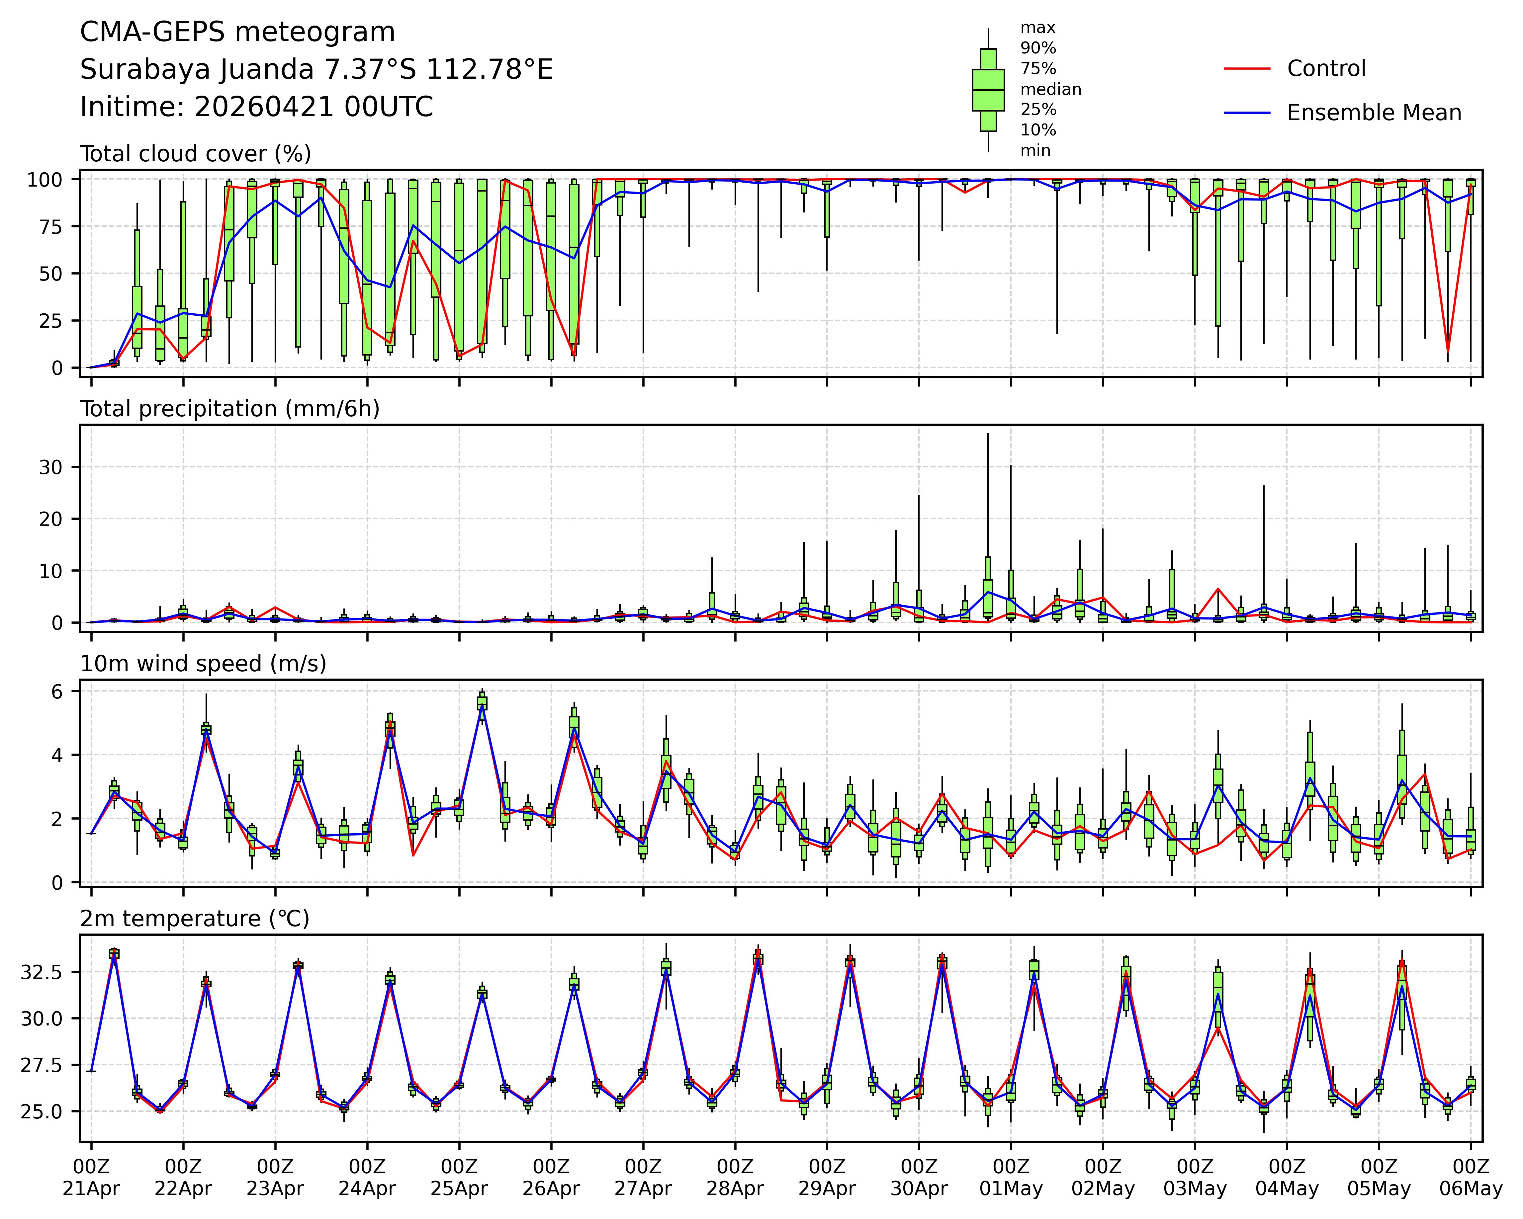
Task: Click the 'Total cloud cover (%)' panel title
Action: pos(196,154)
